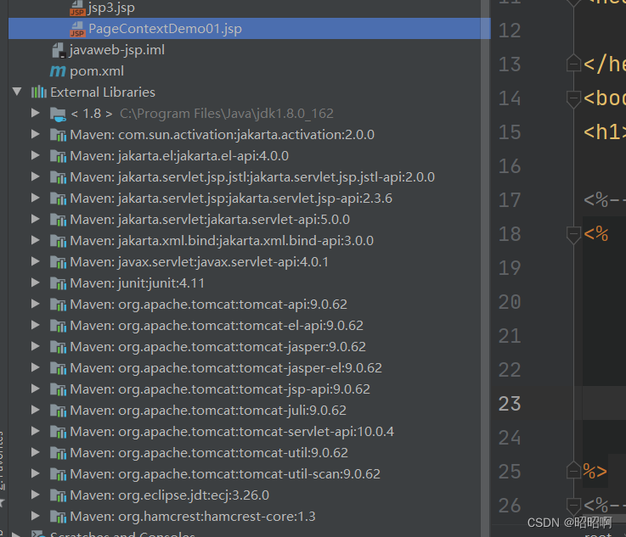Click jakarta.servlet.jsp-api:2.3.6 library icon
Image resolution: width=626 pixels, height=537 pixels.
tap(59, 199)
